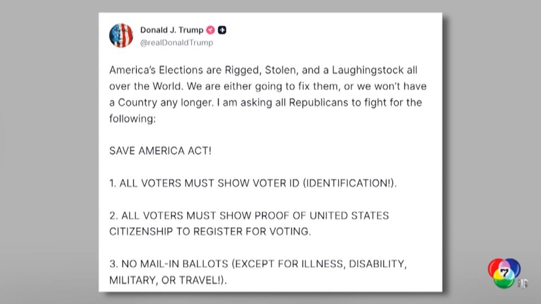Click the word "Laughingstock" in the post

(373, 71)
